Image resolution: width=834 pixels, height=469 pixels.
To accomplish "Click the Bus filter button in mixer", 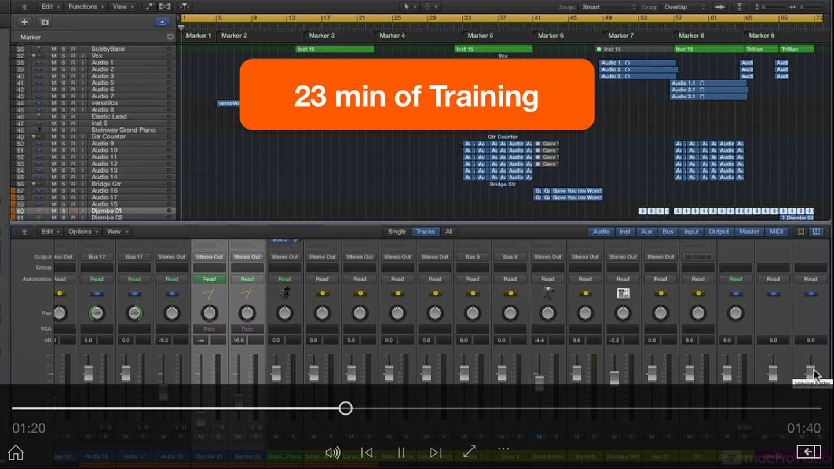I will 668,232.
